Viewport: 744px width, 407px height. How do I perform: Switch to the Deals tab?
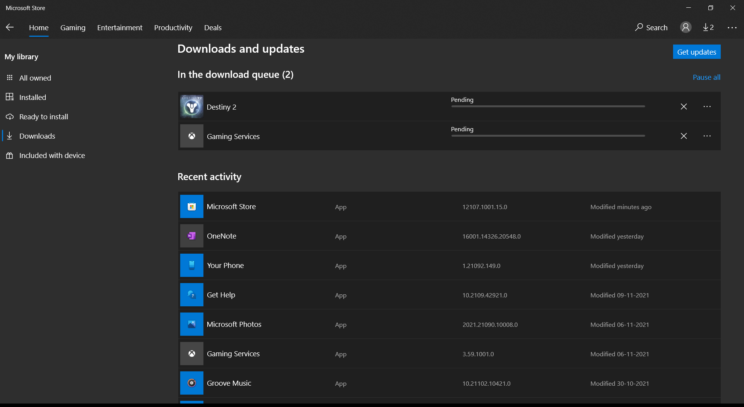(213, 27)
